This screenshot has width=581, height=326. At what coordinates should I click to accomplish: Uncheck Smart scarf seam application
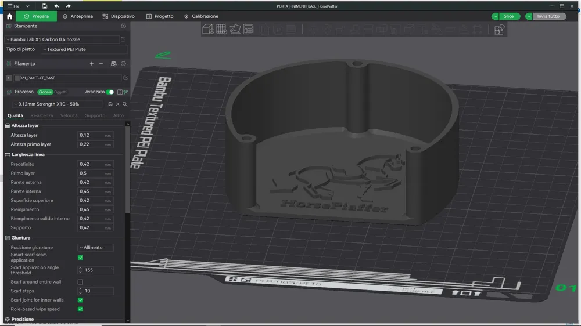point(80,258)
